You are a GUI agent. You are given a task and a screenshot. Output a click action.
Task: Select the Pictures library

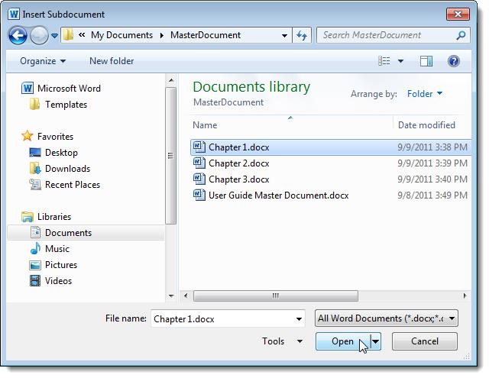pos(53,264)
